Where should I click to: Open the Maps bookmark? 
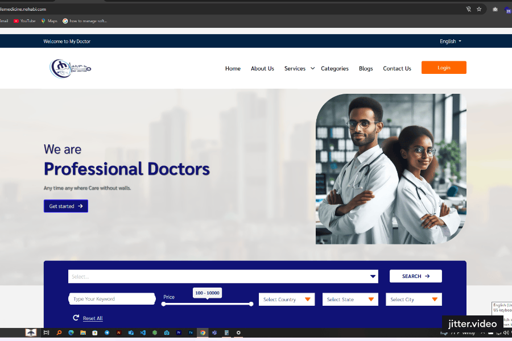[49, 21]
